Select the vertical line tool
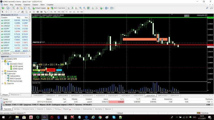Image resolution: width=214 pixels, height=120 pixels. click(11, 12)
